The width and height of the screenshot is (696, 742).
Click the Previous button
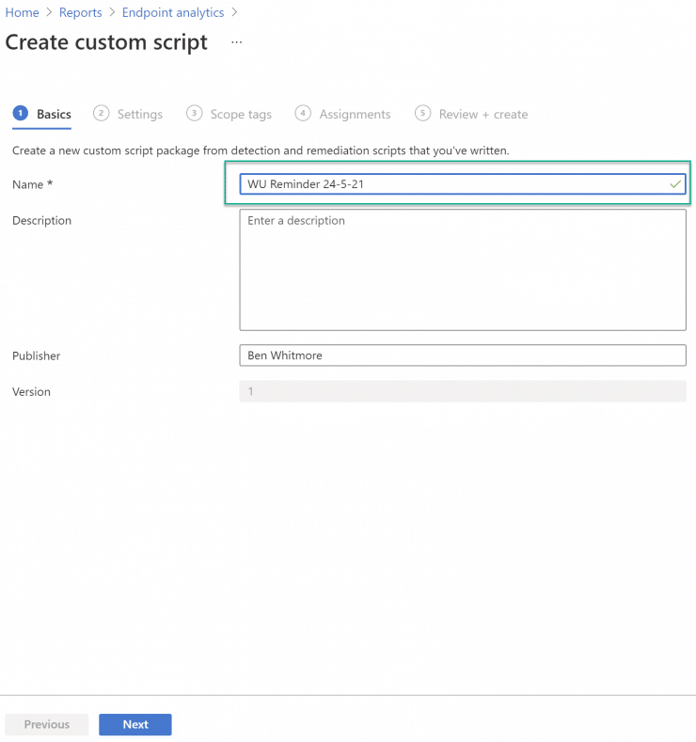click(x=47, y=724)
